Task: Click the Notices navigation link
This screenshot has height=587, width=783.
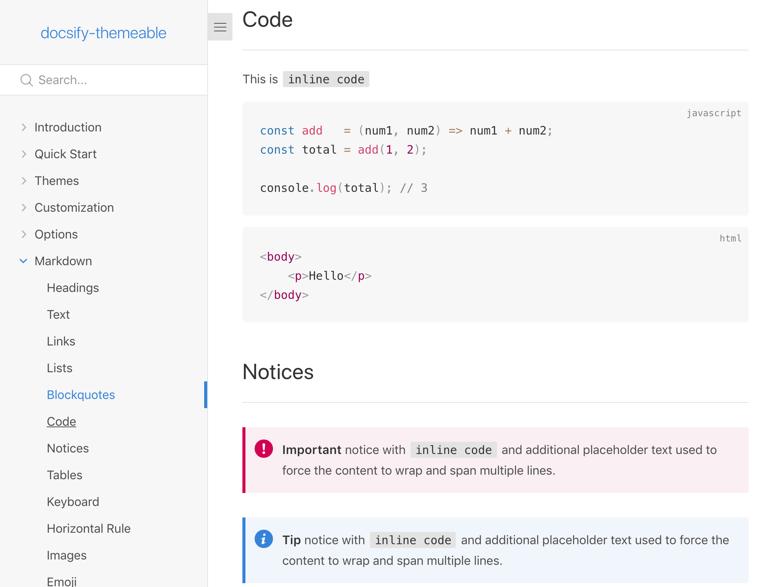Action: coord(67,448)
